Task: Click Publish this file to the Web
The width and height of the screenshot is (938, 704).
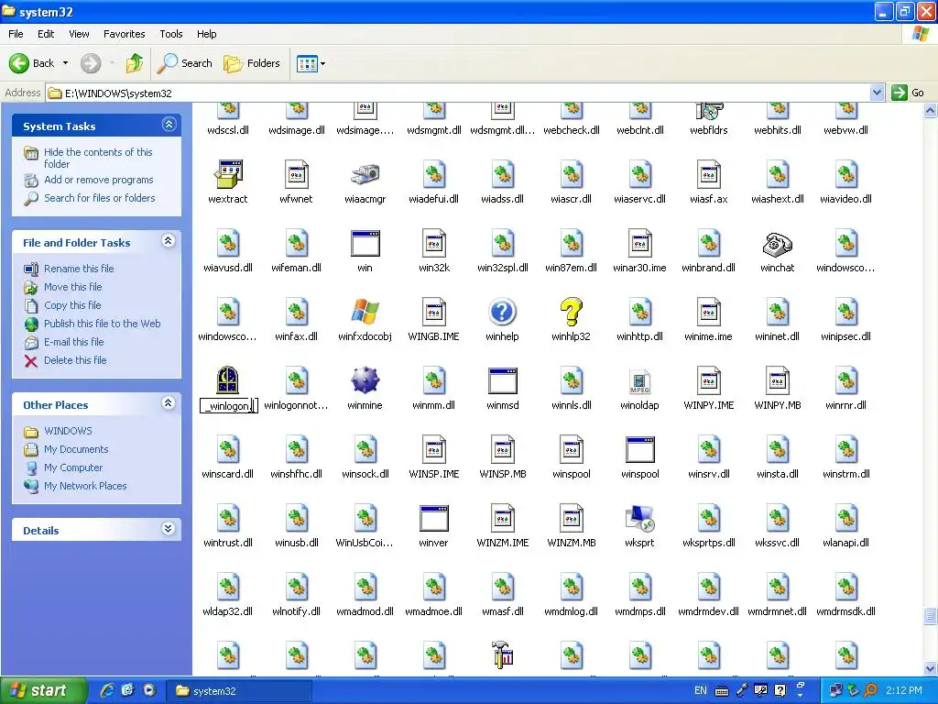Action: click(103, 324)
